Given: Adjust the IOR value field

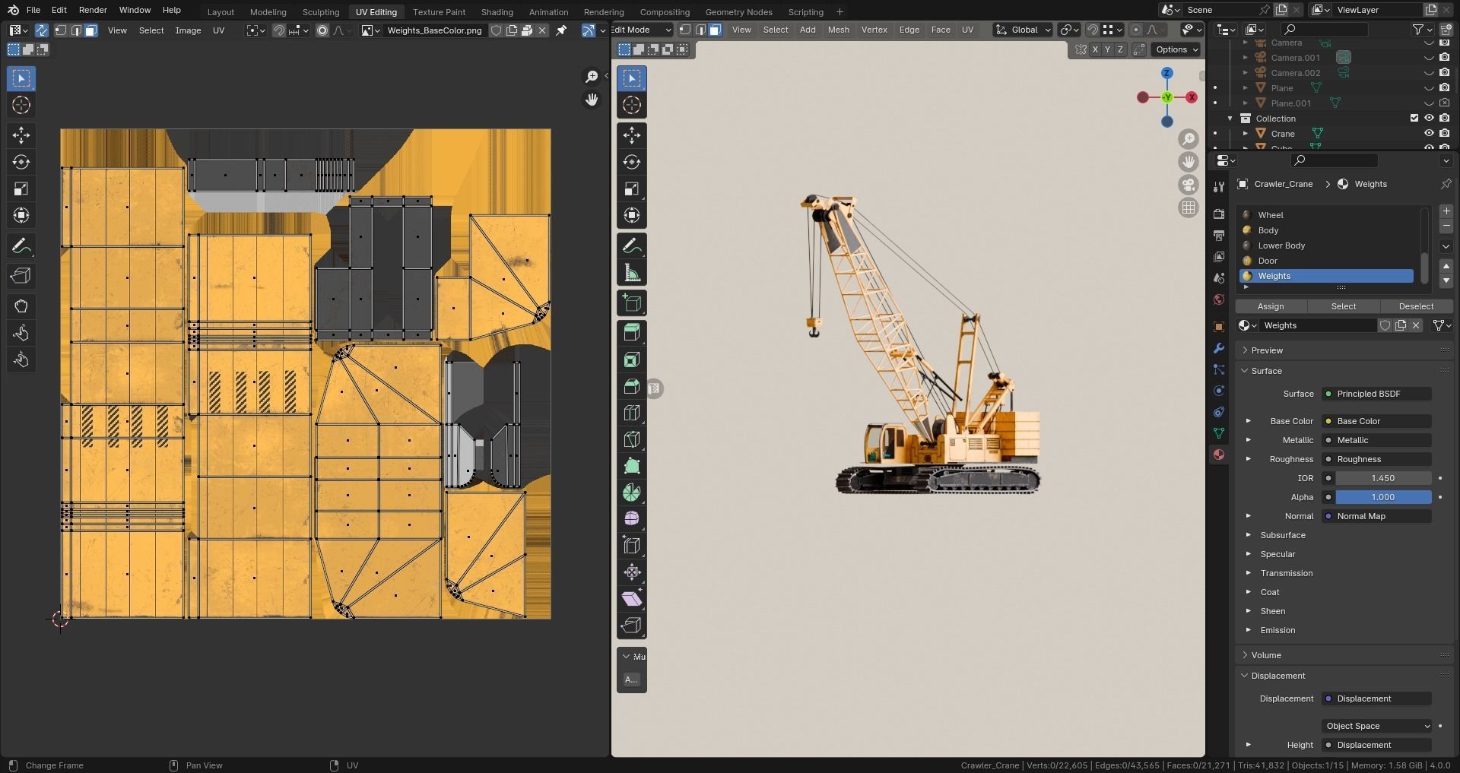Looking at the screenshot, I should pos(1383,478).
